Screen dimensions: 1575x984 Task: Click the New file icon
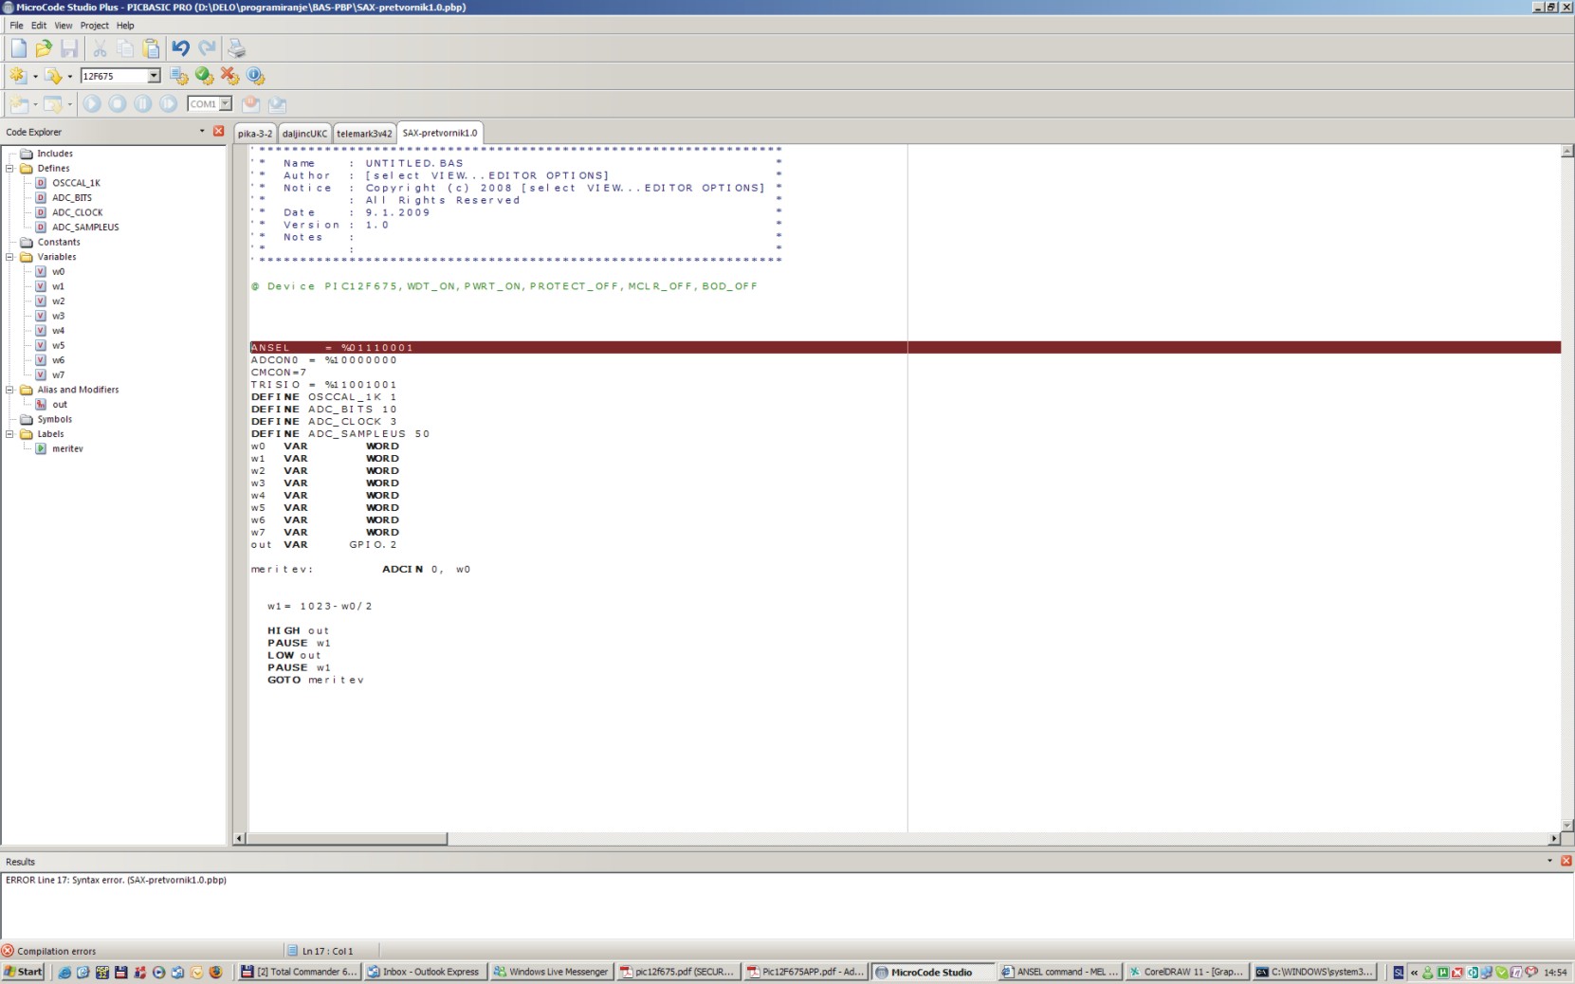click(x=19, y=48)
